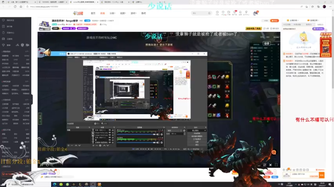Toggle visibility of fourth OBS source row
The image size is (334, 187).
[110, 138]
